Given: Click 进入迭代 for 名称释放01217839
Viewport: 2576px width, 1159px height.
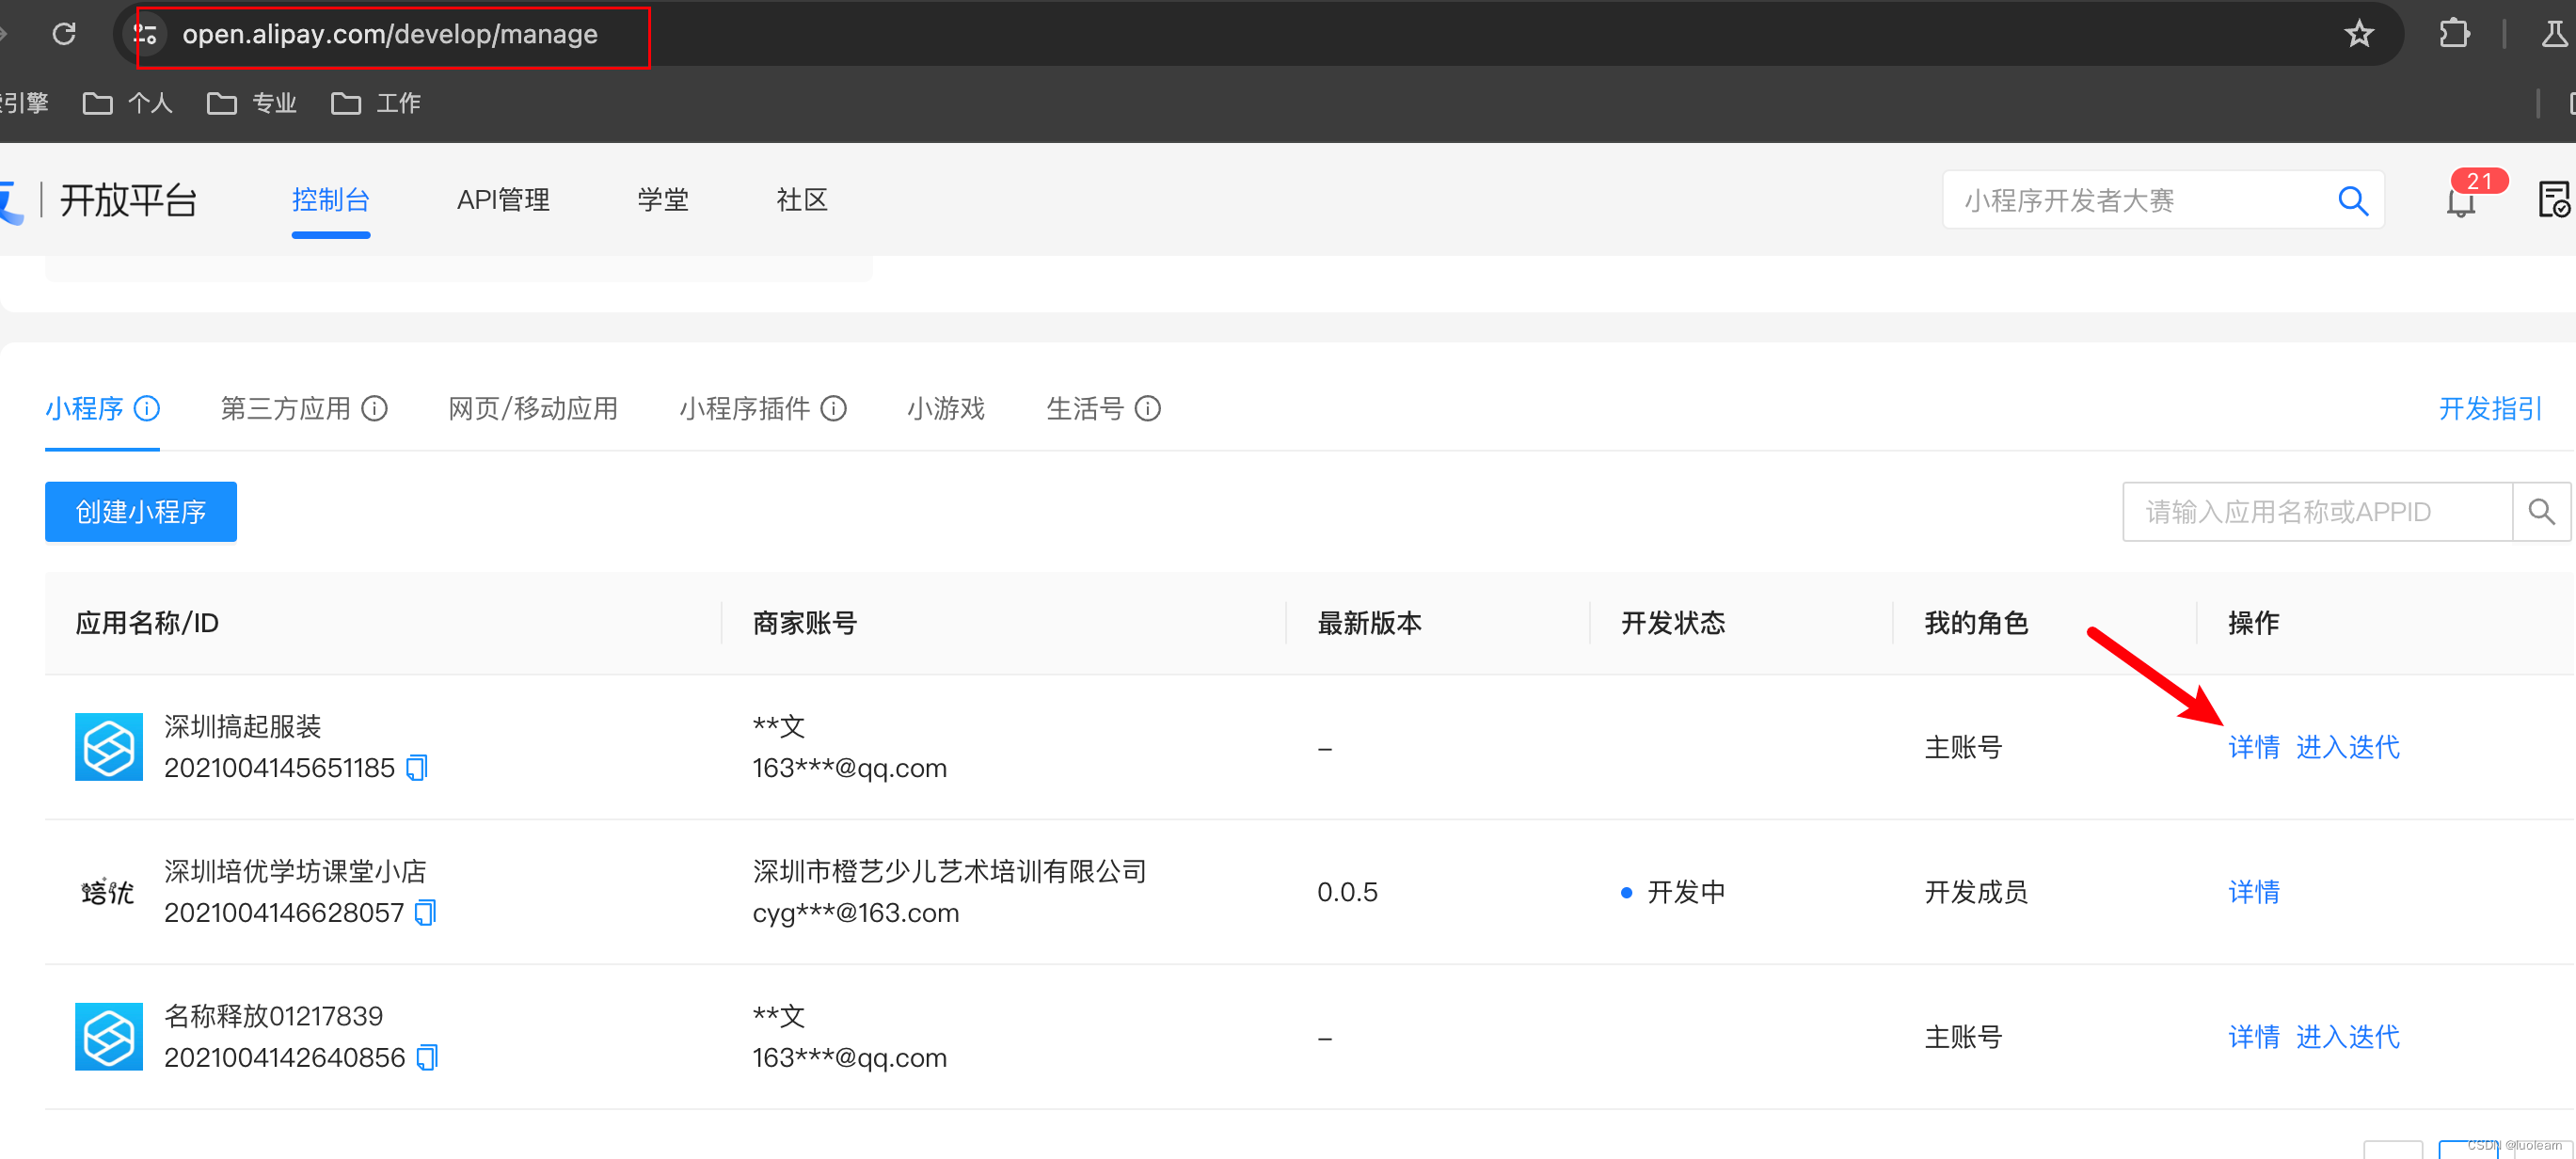Looking at the screenshot, I should [2347, 1037].
